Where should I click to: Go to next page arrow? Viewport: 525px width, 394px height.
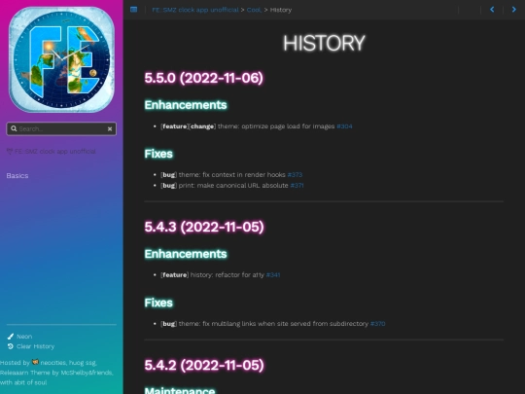514,10
